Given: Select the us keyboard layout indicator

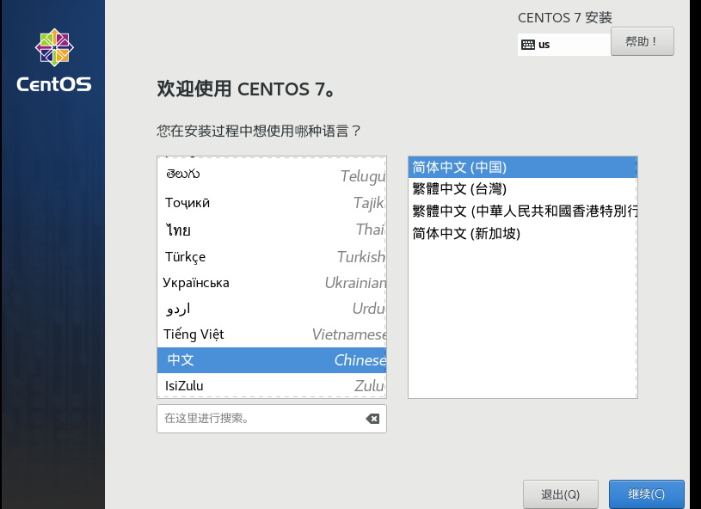Looking at the screenshot, I should pos(563,45).
